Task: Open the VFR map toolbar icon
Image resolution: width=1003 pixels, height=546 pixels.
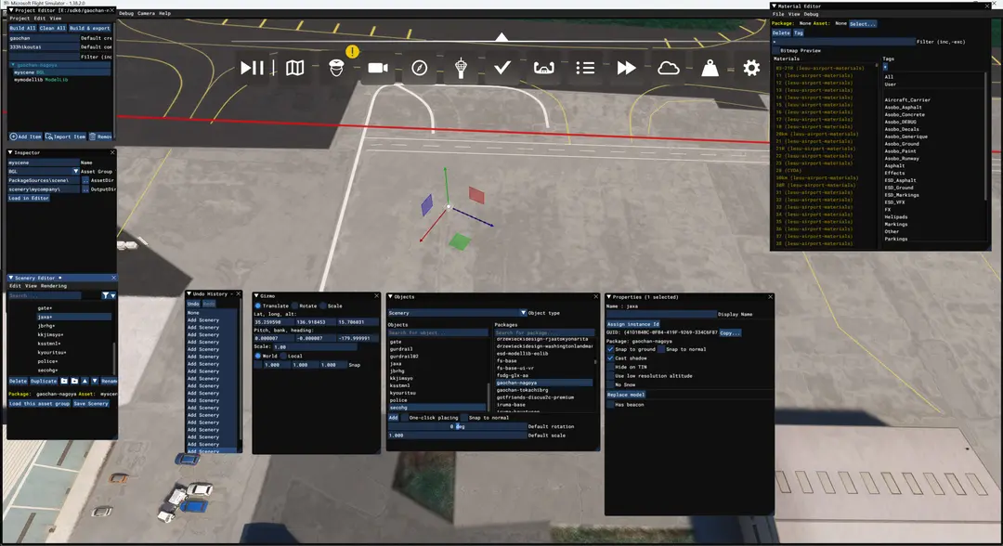Action: point(295,67)
